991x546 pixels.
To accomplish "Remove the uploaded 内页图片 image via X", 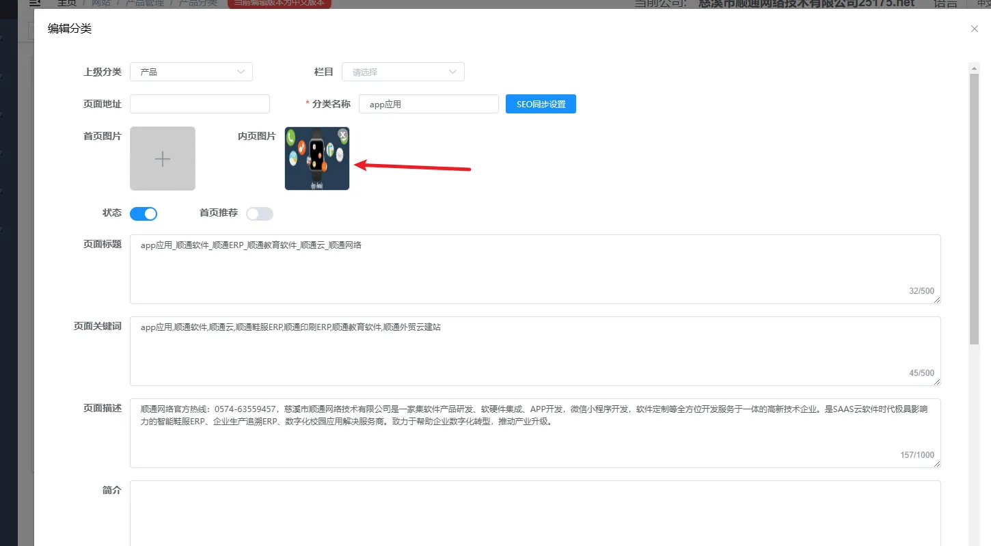I will pyautogui.click(x=342, y=135).
